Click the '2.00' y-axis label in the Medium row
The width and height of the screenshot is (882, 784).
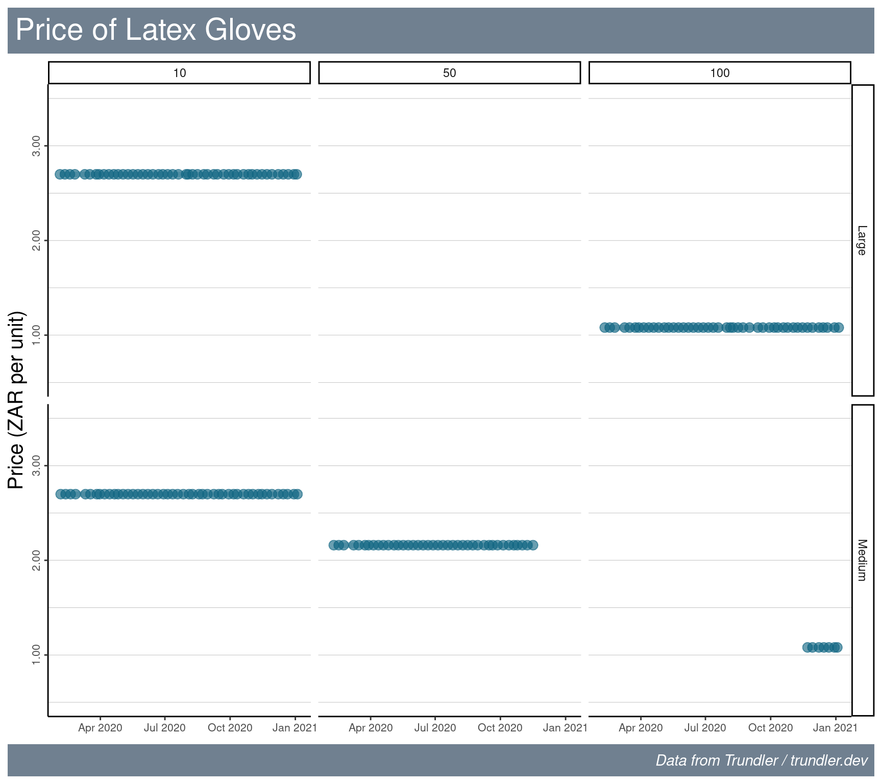coord(36,560)
